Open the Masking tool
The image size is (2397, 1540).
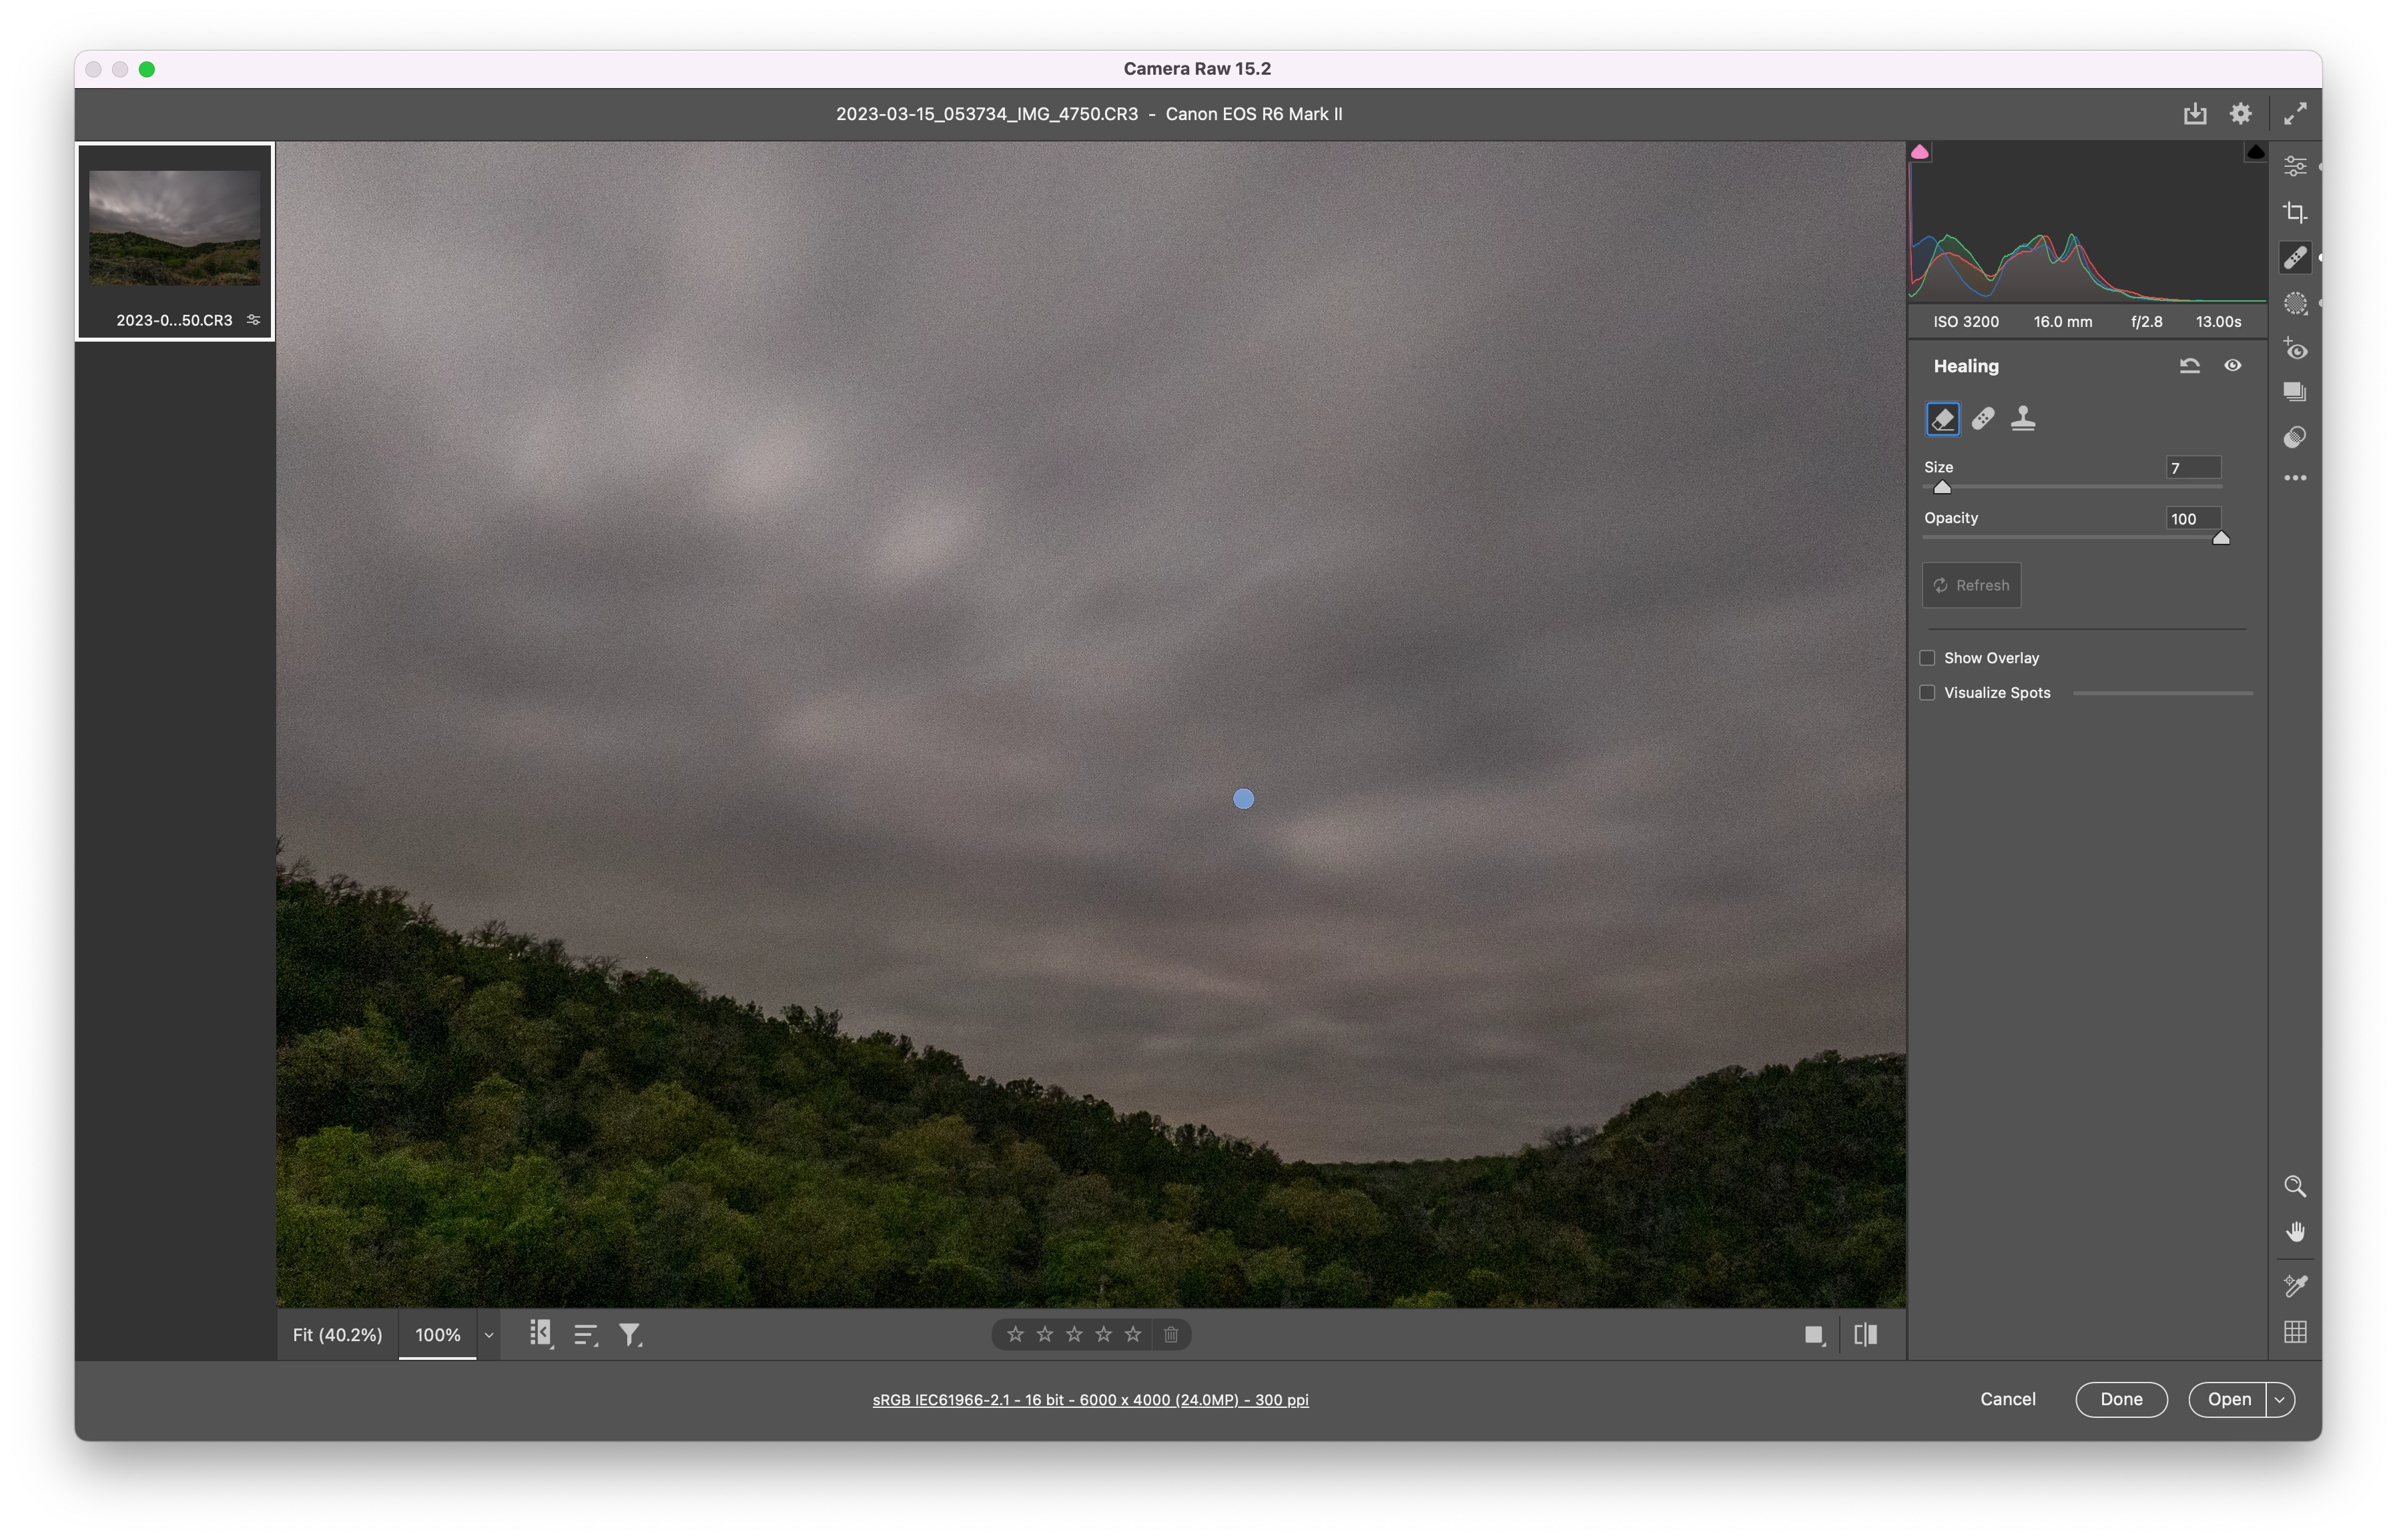point(2295,303)
